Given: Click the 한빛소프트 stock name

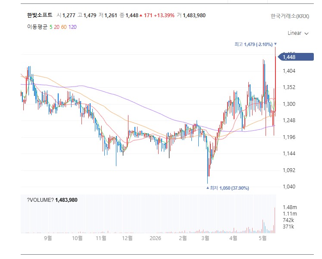Looking at the screenshot, I should (x=40, y=15).
